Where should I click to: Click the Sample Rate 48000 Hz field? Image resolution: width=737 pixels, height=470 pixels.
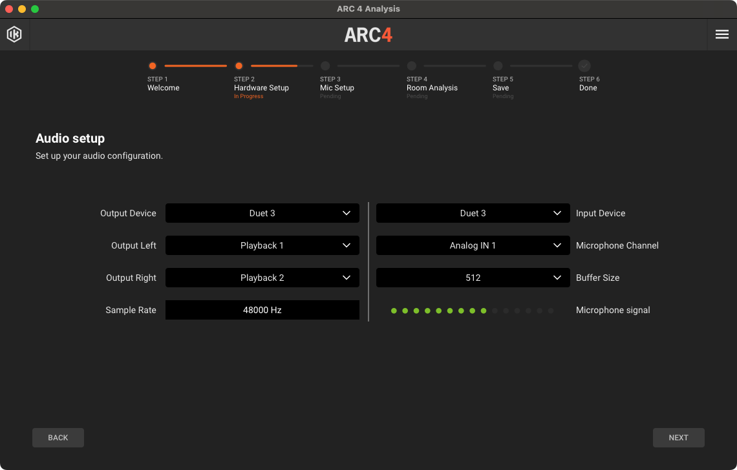[x=262, y=310]
